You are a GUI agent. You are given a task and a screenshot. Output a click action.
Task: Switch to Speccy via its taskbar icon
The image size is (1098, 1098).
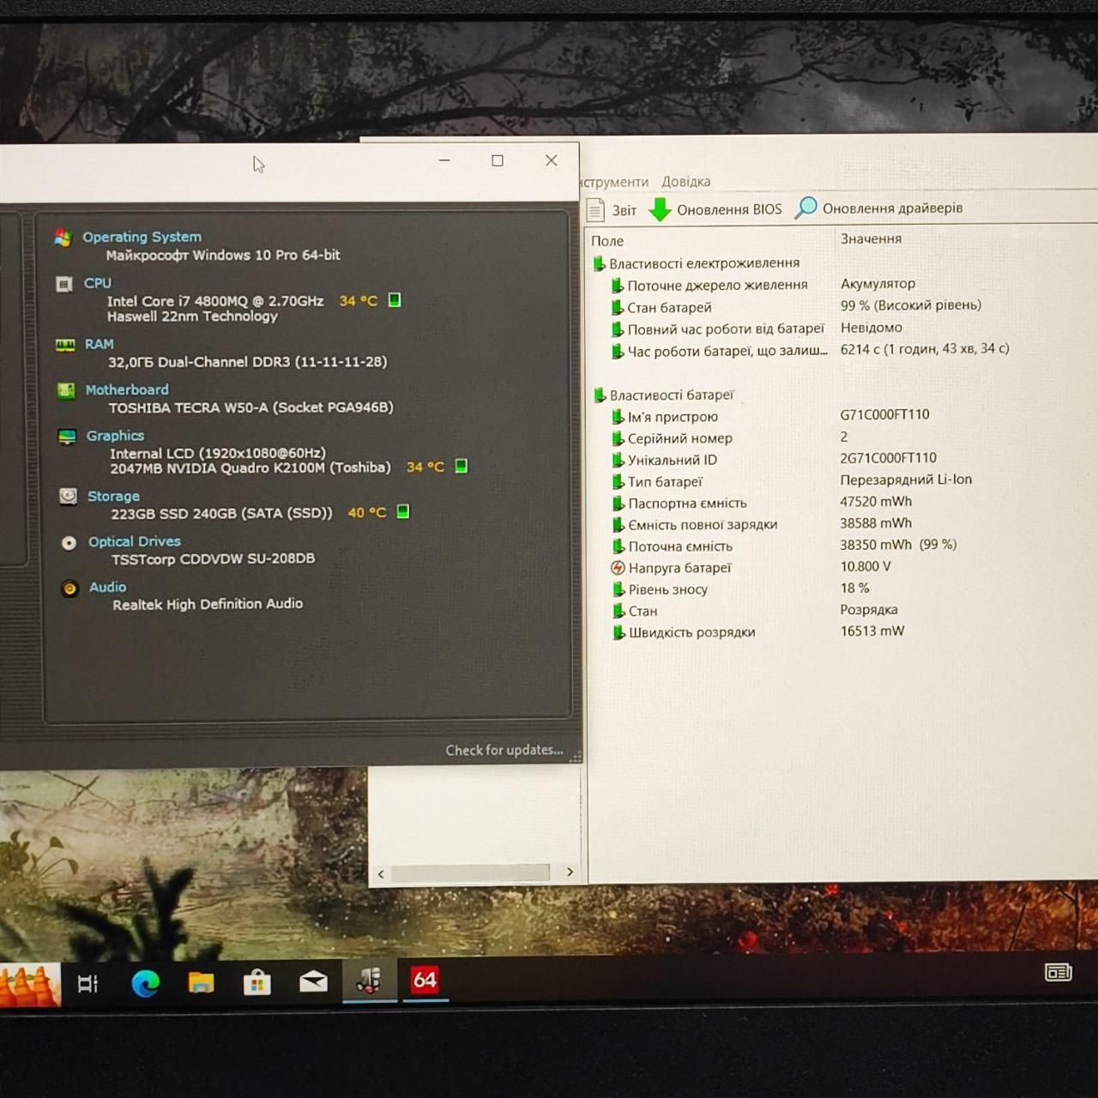370,980
